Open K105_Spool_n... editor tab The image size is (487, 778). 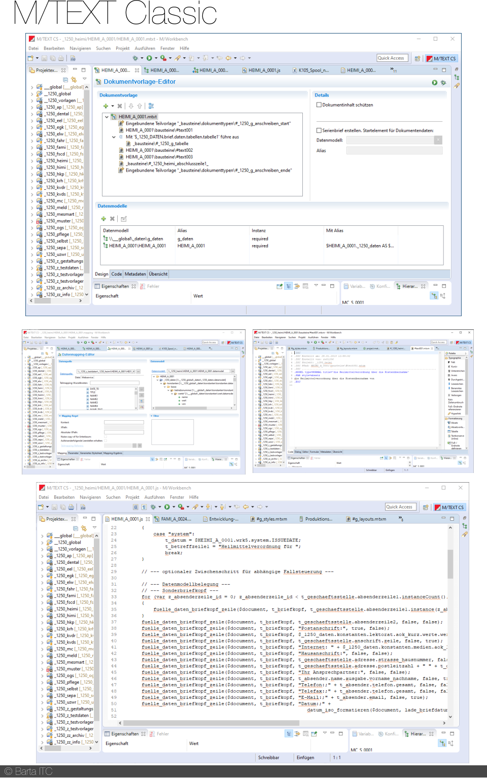(310, 71)
